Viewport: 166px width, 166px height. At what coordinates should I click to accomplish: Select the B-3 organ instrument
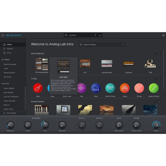click(x=85, y=64)
